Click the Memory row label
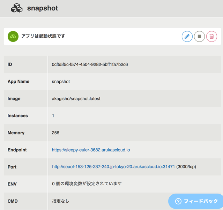Viewport: 223px width, 210px height. pyautogui.click(x=16, y=133)
